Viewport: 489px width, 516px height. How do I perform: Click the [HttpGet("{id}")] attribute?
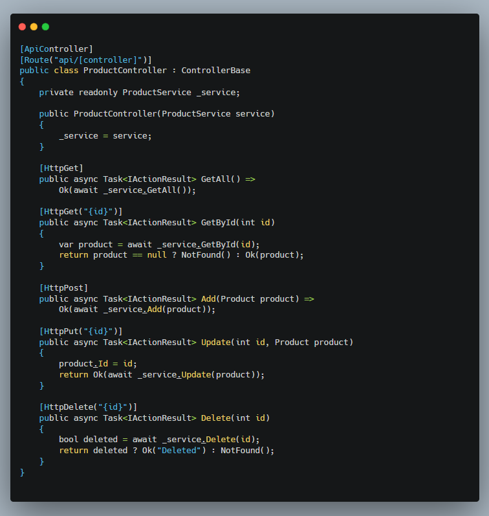tap(81, 211)
